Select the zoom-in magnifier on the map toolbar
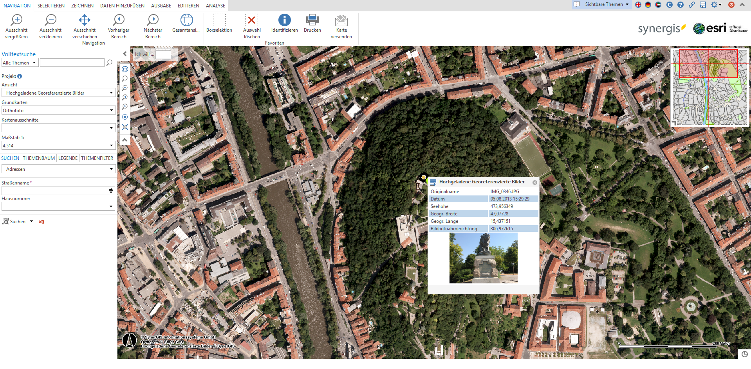Viewport: 751px width, 369px height. 125,79
